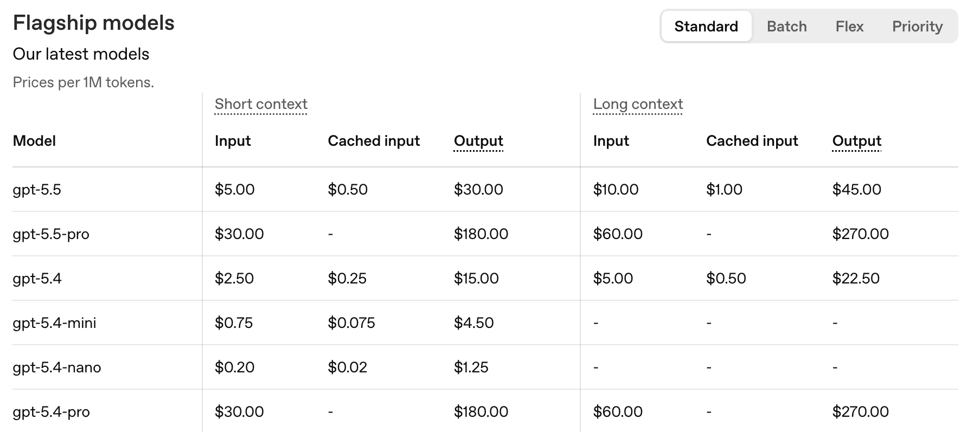
Task: Select the gpt-5.4-nano model name
Action: pos(56,367)
